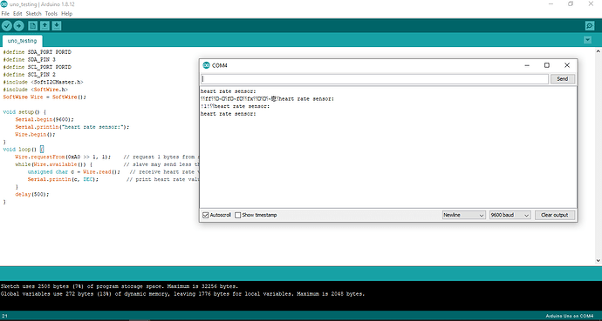Click the last 'heart rate sensor:' output line
Image resolution: width=602 pixels, height=321 pixels.
pyautogui.click(x=228, y=114)
